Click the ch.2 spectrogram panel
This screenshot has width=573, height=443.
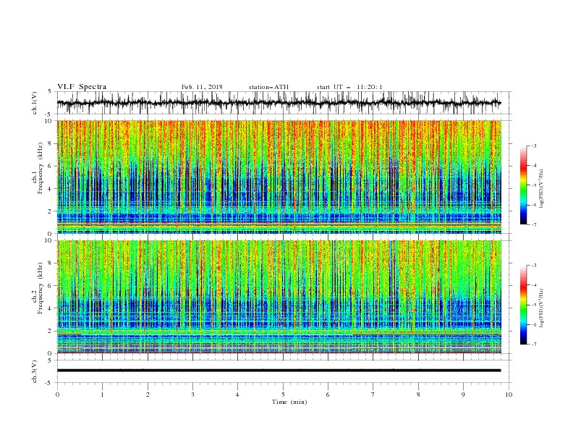pos(279,297)
